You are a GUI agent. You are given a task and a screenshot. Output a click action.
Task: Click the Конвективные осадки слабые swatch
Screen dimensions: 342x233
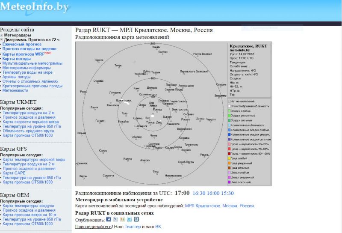click(229, 130)
